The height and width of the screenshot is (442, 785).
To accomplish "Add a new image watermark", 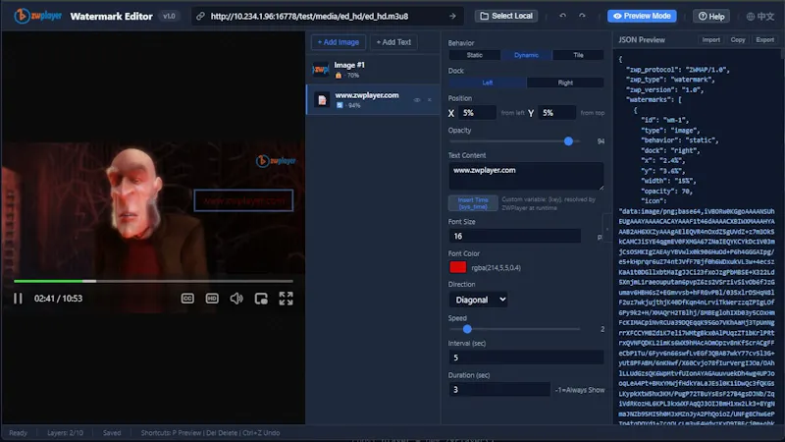I will tap(339, 42).
